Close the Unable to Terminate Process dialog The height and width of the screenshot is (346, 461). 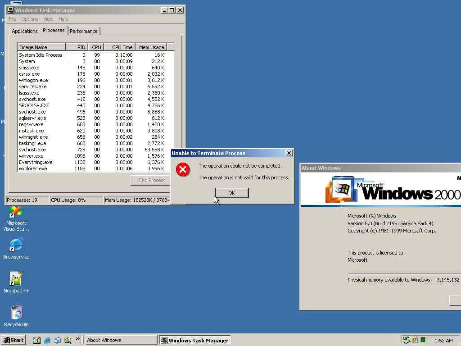pyautogui.click(x=289, y=153)
